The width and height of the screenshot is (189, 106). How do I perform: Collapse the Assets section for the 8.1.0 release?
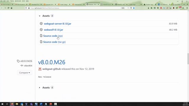46,16
